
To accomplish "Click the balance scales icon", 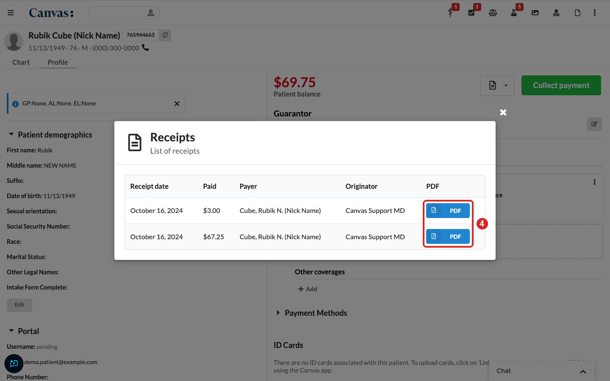I will coord(493,13).
